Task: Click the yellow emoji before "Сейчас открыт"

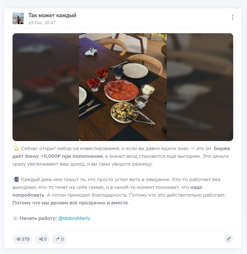Action: pyautogui.click(x=16, y=148)
